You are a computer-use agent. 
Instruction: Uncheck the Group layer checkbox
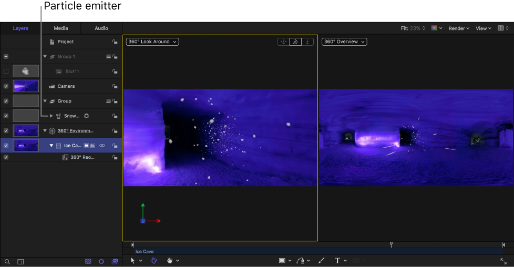pyautogui.click(x=6, y=101)
